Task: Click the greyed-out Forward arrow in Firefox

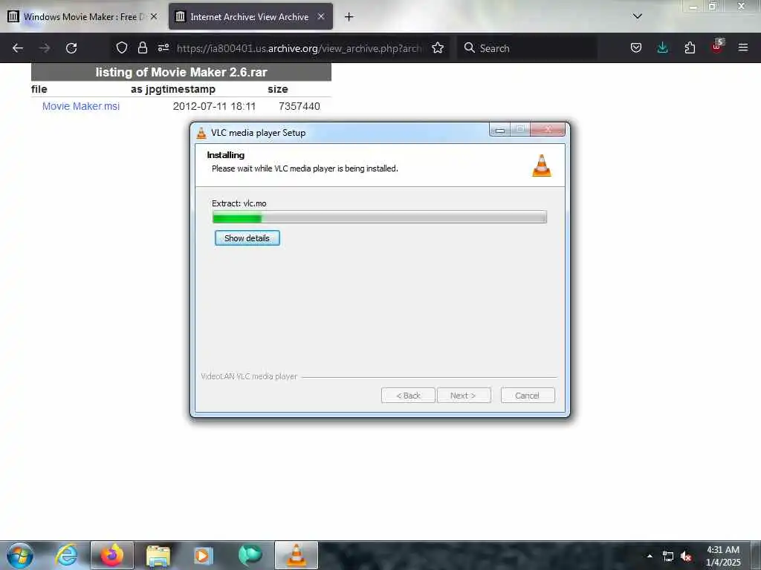Action: (45, 48)
